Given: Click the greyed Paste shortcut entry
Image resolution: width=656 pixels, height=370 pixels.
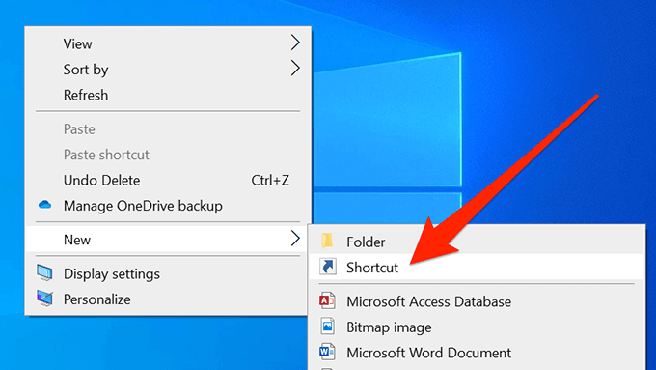Looking at the screenshot, I should 168,155.
